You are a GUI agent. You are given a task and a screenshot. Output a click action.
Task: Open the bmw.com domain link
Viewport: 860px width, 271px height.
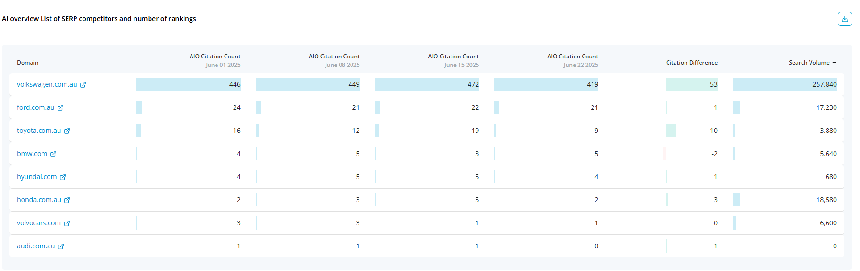coord(32,154)
